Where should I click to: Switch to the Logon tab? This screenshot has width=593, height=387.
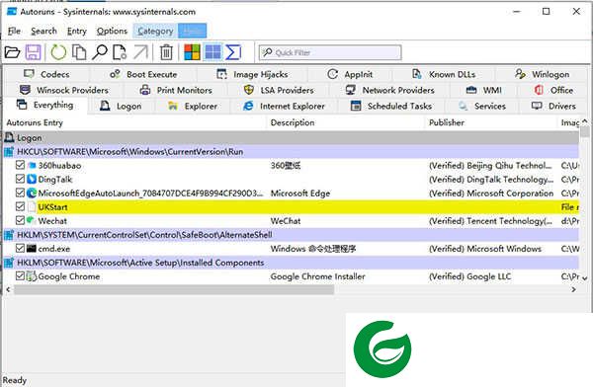click(x=121, y=107)
